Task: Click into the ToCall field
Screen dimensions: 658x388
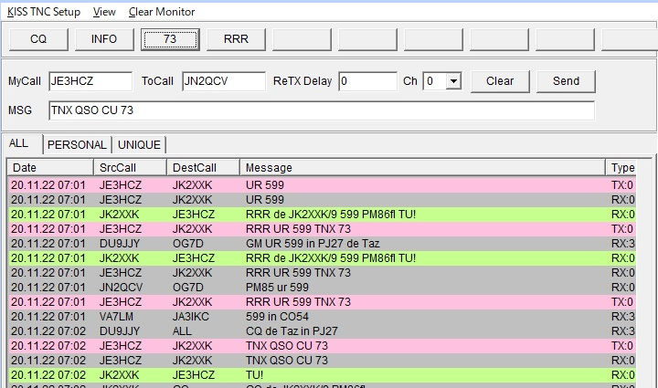Action: [223, 81]
